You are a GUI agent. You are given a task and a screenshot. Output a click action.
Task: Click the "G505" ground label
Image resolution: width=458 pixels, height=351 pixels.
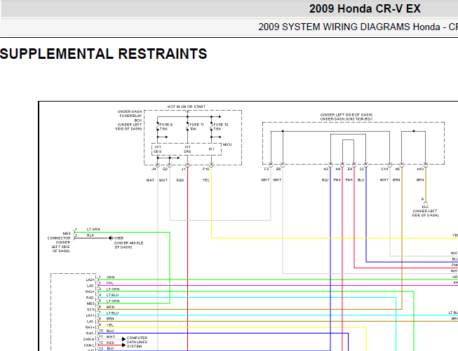point(119,238)
